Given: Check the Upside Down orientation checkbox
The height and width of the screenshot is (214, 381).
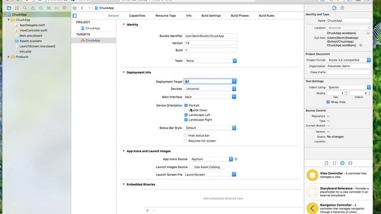Looking at the screenshot, I should (186, 110).
